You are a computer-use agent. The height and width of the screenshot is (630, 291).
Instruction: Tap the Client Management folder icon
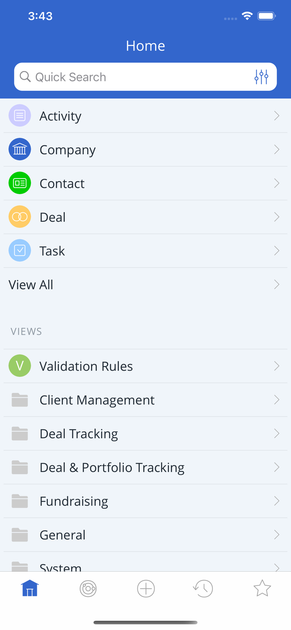pos(20,400)
